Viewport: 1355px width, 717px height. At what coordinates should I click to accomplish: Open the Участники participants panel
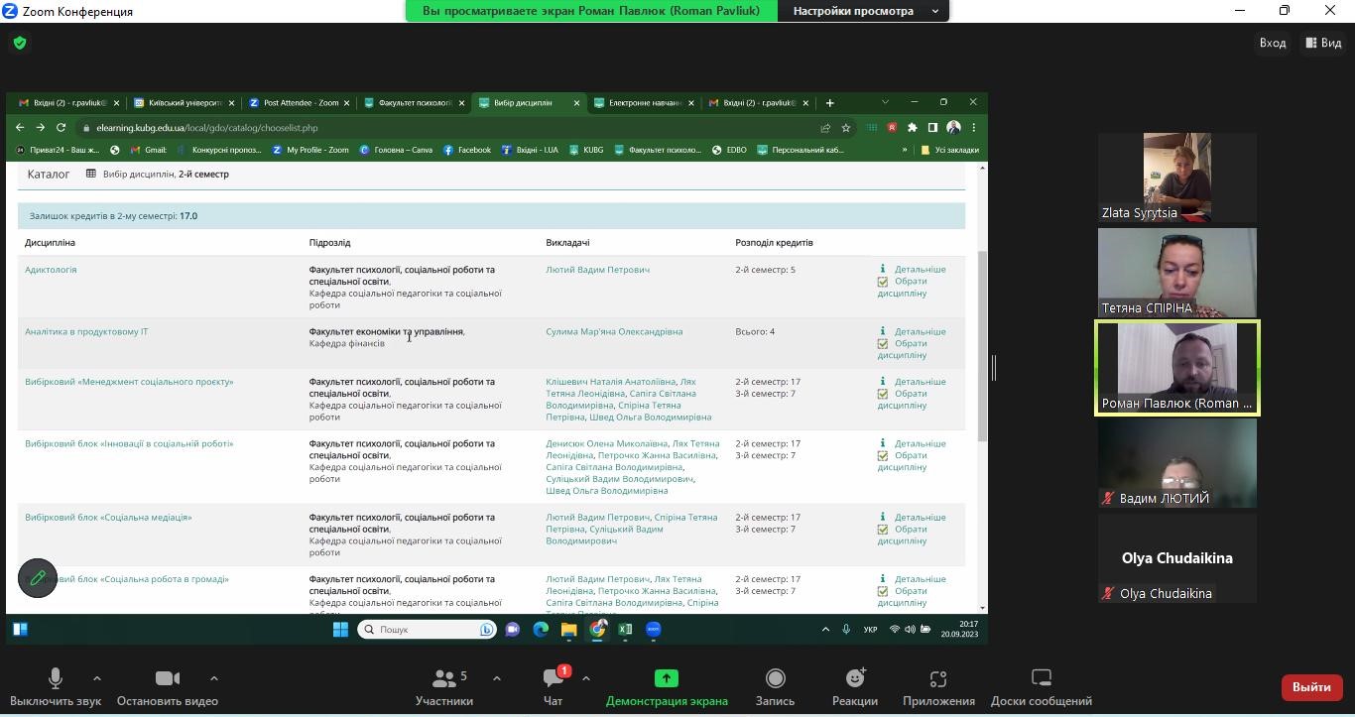tap(444, 687)
